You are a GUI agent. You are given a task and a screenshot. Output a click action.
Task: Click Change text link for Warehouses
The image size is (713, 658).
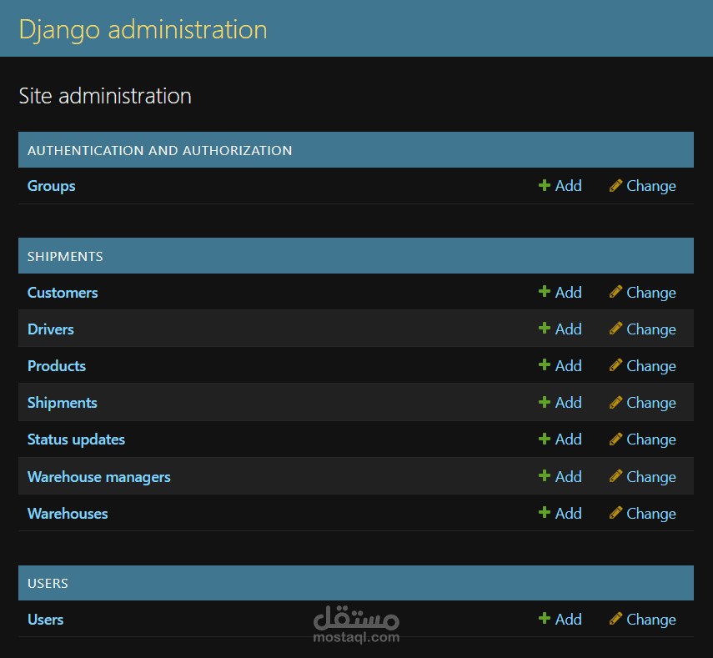651,515
